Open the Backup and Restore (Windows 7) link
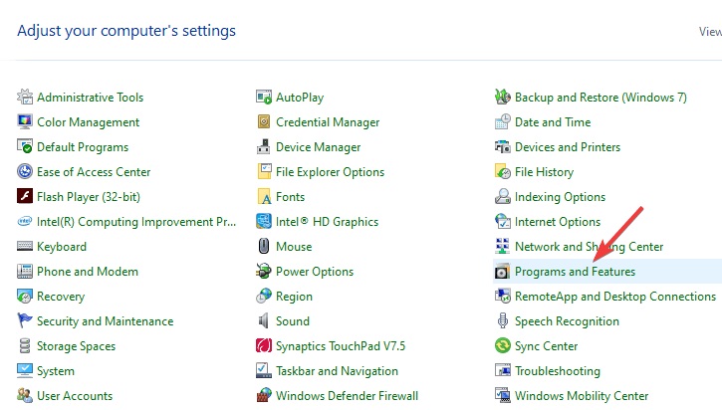The width and height of the screenshot is (722, 410). pyautogui.click(x=601, y=98)
